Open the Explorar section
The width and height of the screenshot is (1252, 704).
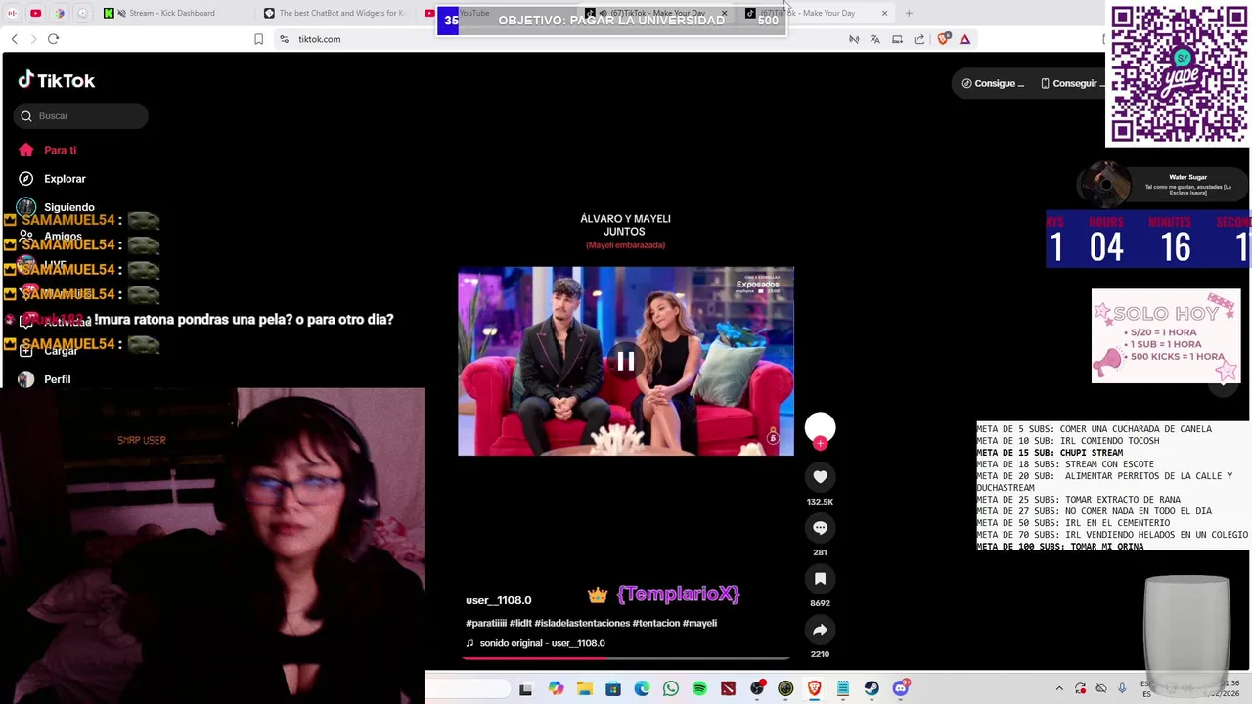pyautogui.click(x=53, y=179)
